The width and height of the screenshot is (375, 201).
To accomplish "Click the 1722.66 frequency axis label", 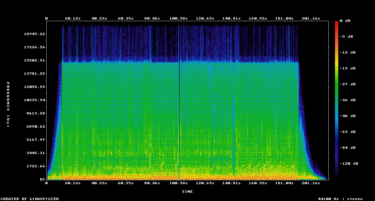I will tap(36, 166).
